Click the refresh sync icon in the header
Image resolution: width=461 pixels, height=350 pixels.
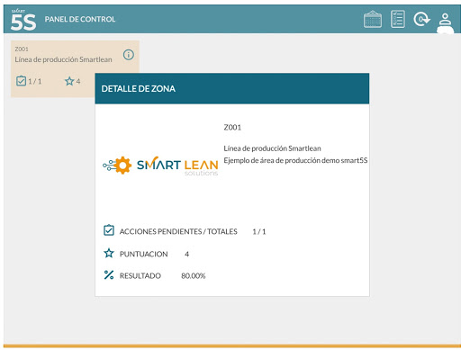(421, 19)
